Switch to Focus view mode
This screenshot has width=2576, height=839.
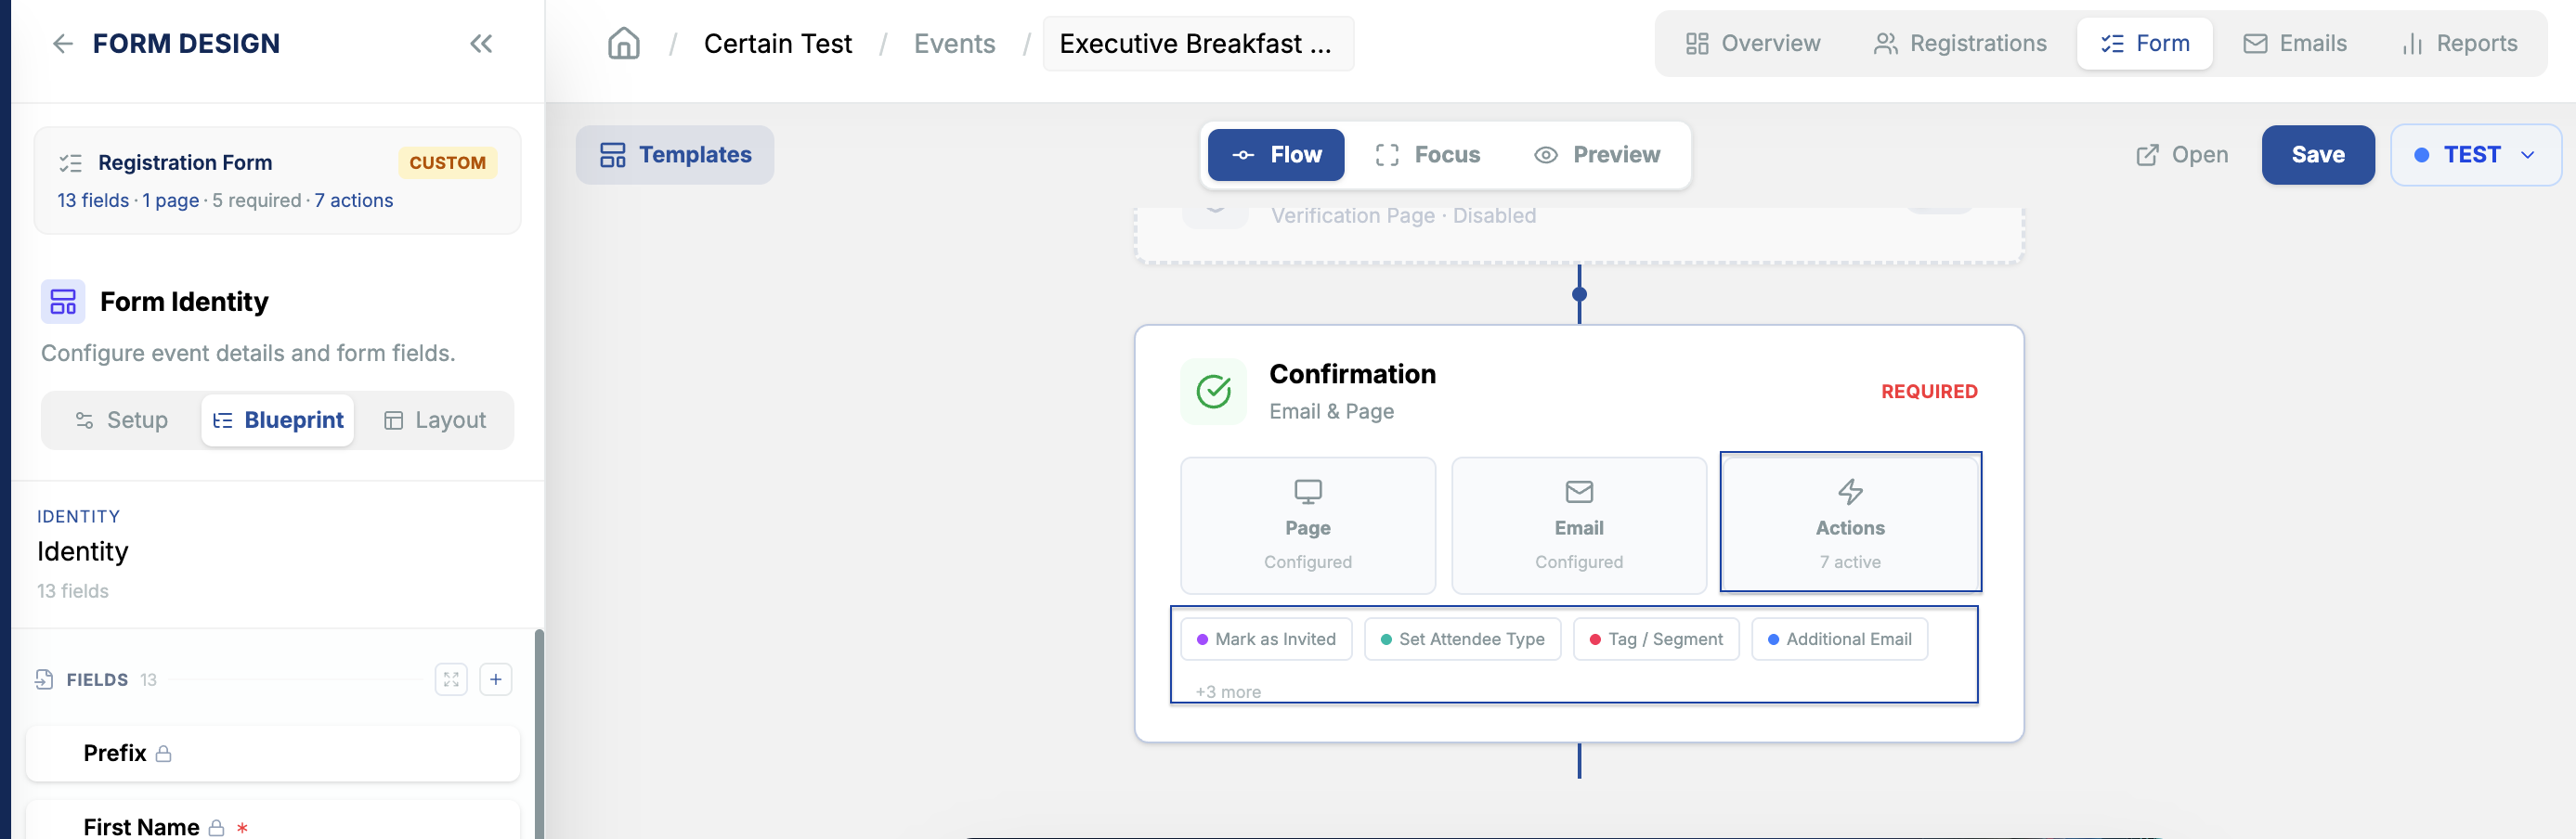pos(1427,155)
